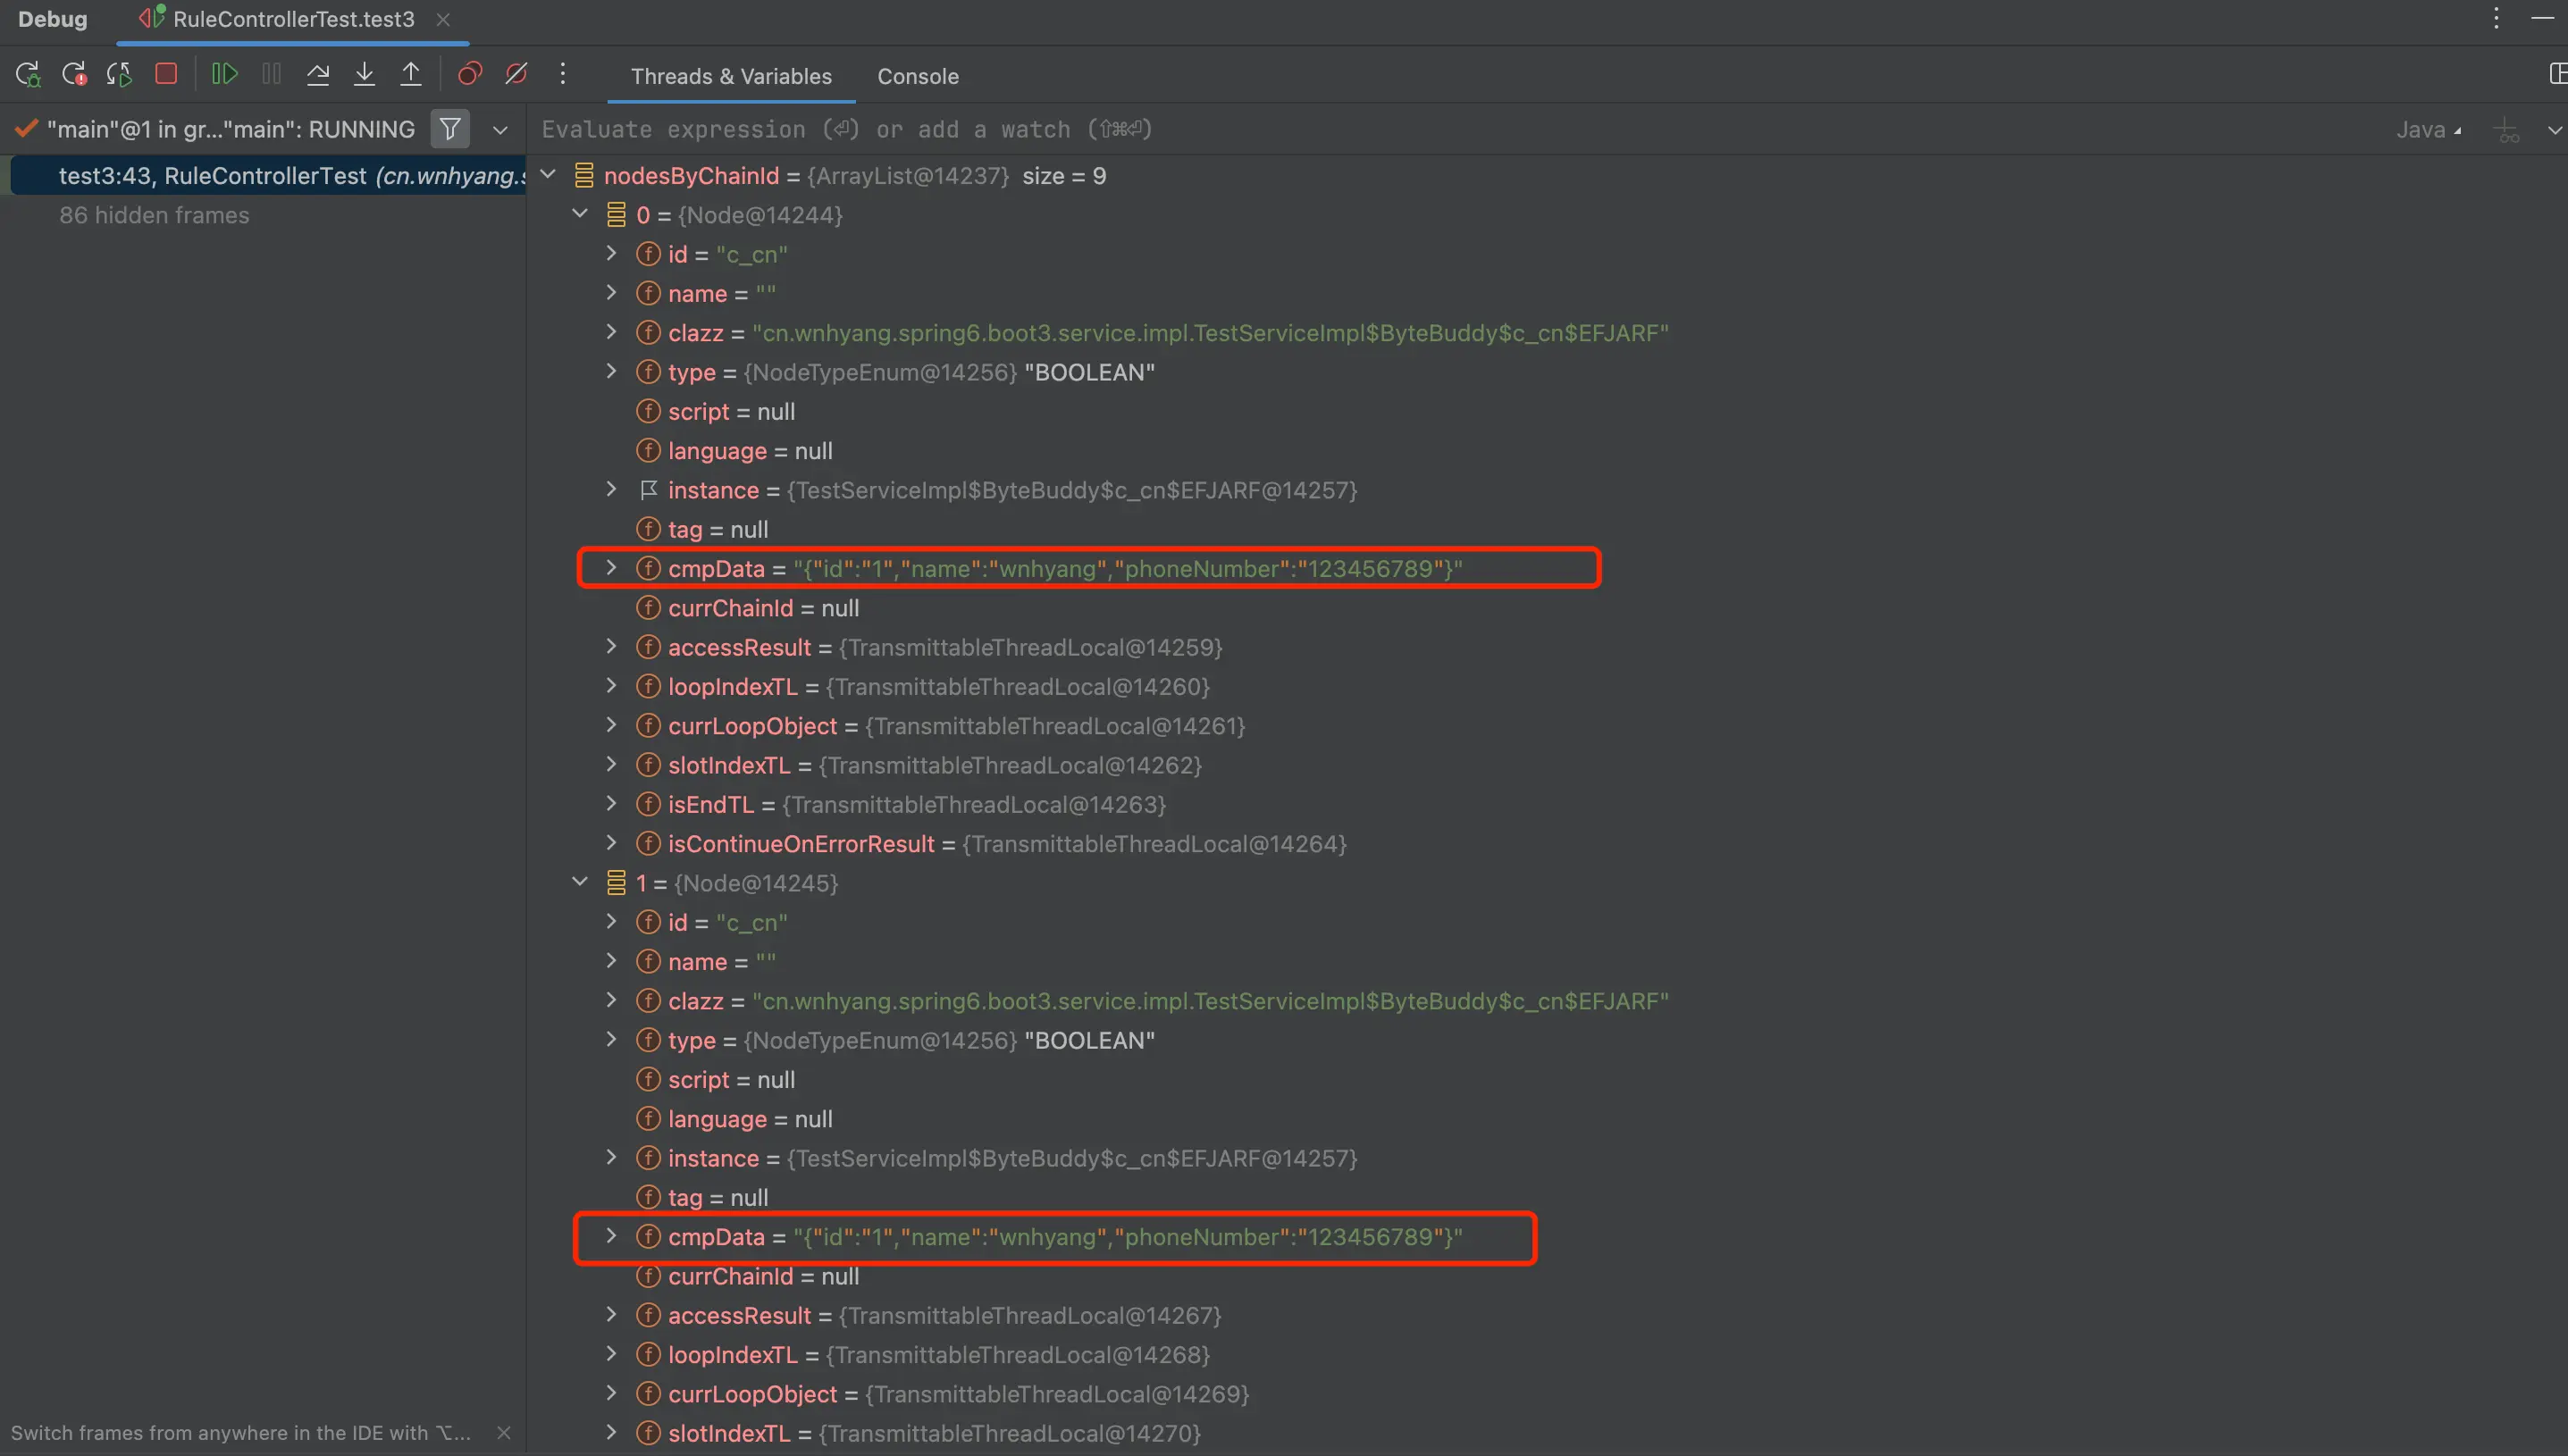
Task: Resume program execution
Action: 224,74
